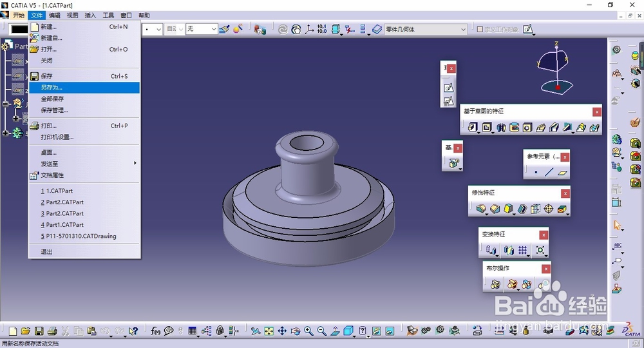The image size is (644, 348).
Task: Select the Shell icon
Action: point(522,209)
